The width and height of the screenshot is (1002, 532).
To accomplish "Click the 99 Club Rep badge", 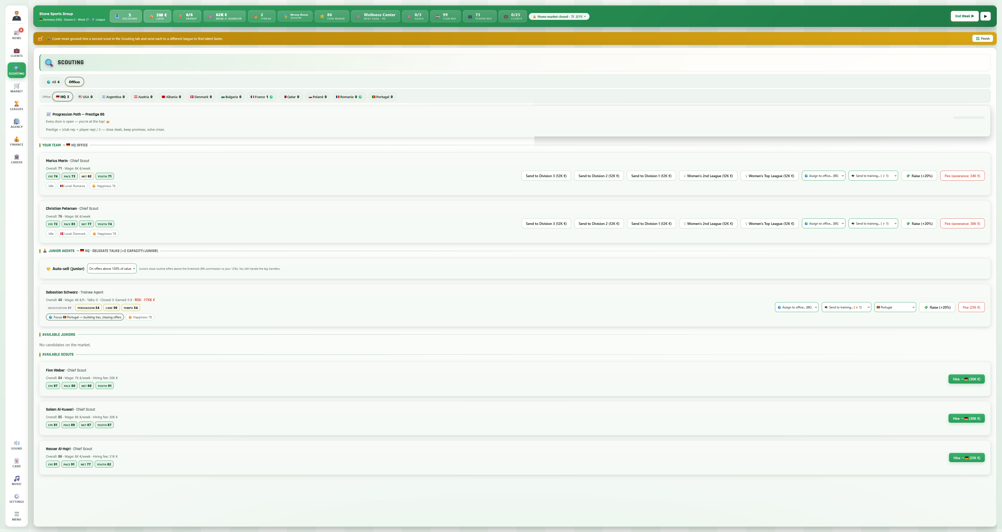I will (x=445, y=16).
